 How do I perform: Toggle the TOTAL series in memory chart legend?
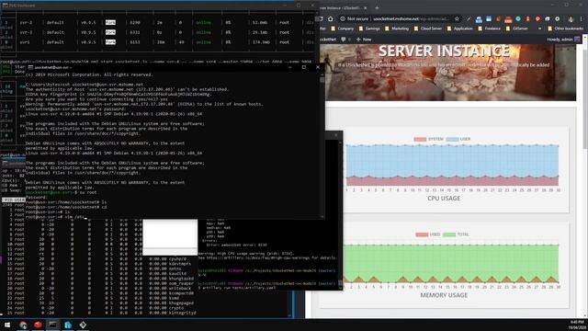(x=456, y=234)
